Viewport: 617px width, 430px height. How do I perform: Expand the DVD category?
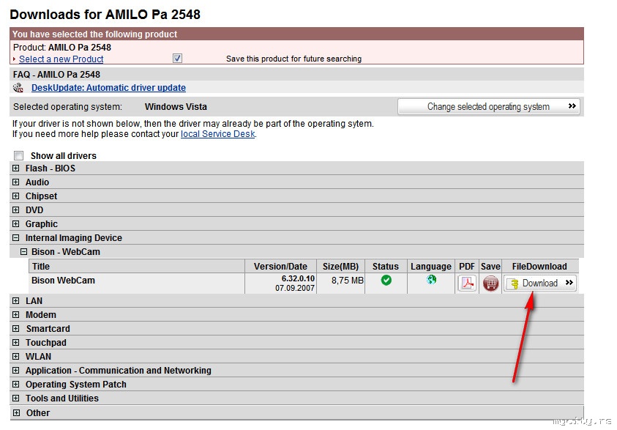pos(15,210)
